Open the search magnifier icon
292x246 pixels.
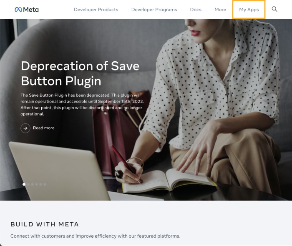[274, 9]
